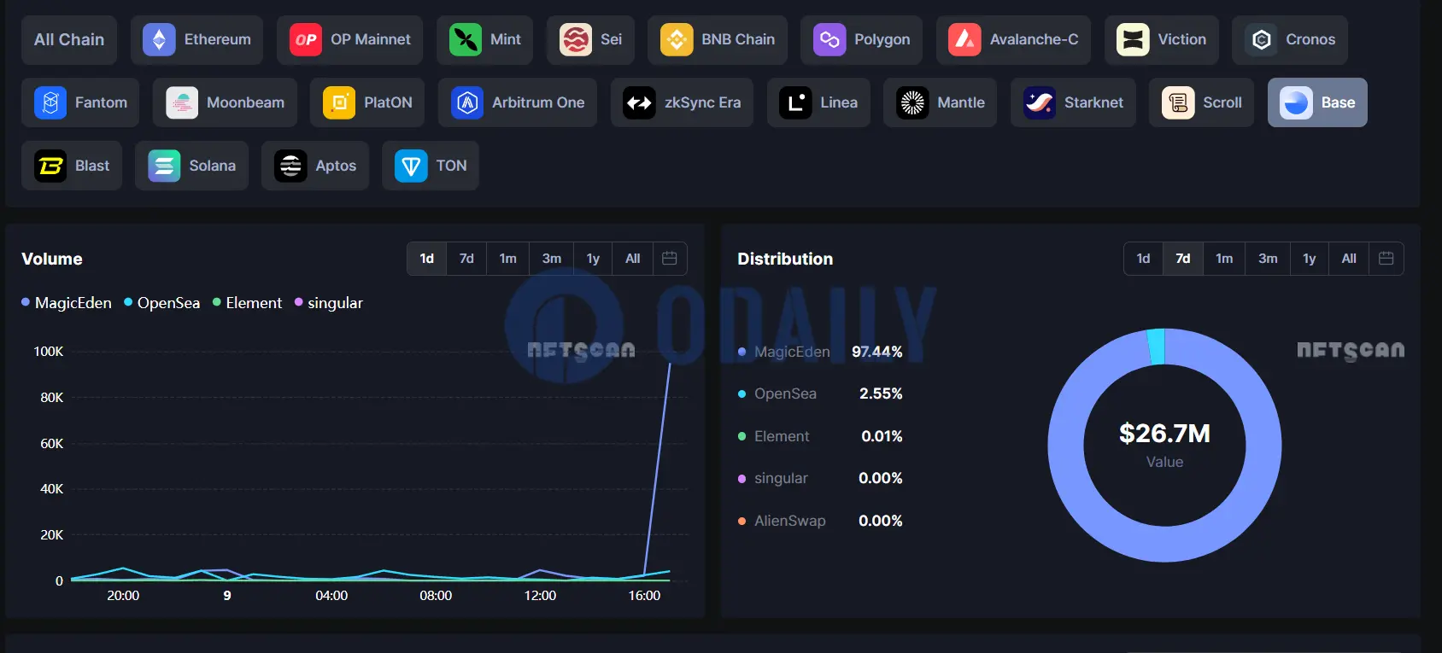Screen dimensions: 1442x653
Task: Switch Volume chart to 1m range
Action: click(x=508, y=259)
